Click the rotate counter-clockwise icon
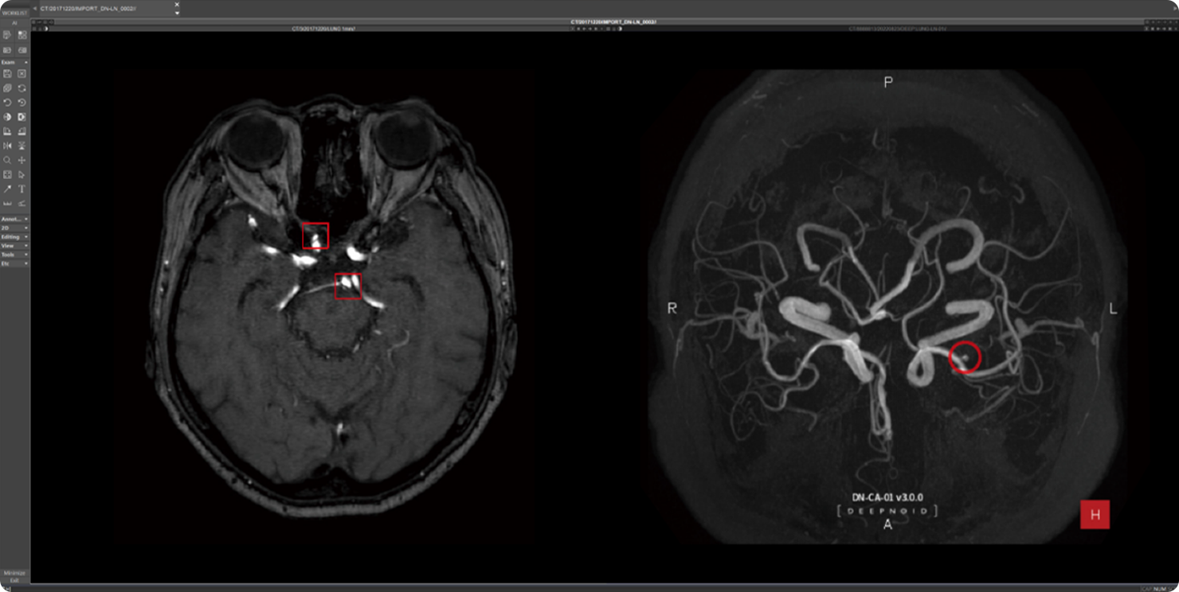This screenshot has width=1179, height=592. [7, 103]
